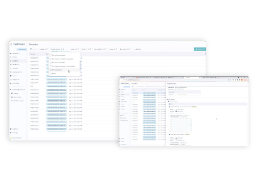Click the scrollbar in status filter list
The height and width of the screenshot is (188, 256).
[x=80, y=66]
